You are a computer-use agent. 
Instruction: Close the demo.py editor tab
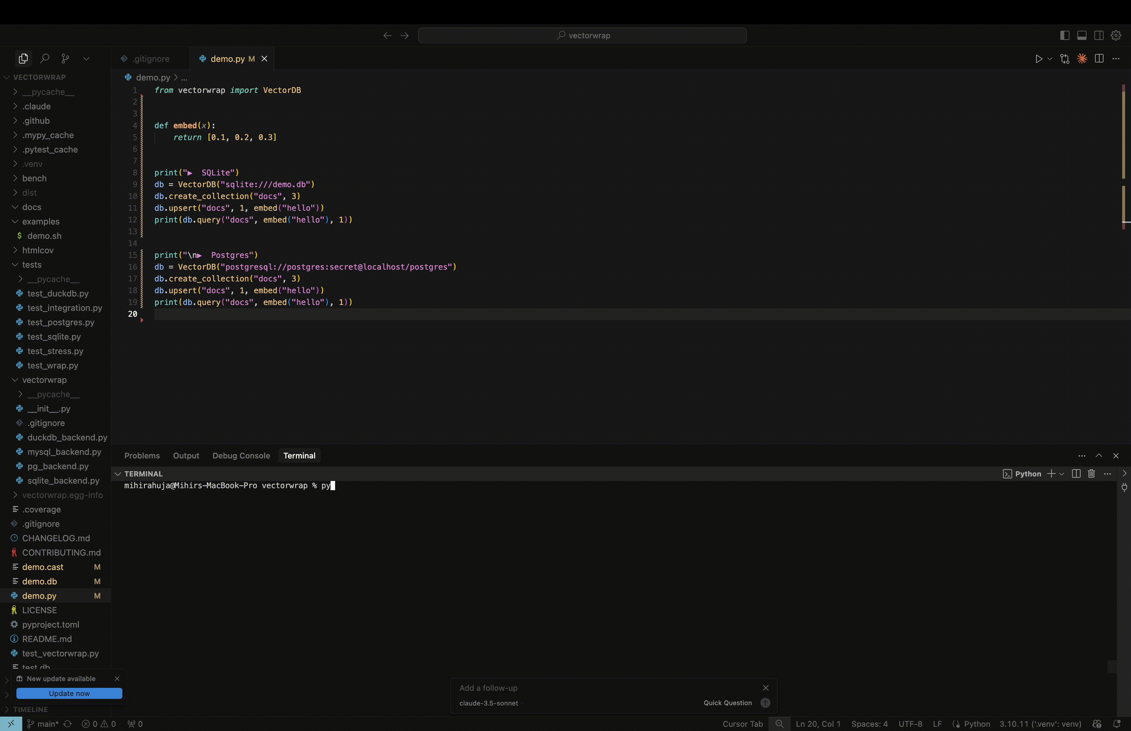pos(264,59)
